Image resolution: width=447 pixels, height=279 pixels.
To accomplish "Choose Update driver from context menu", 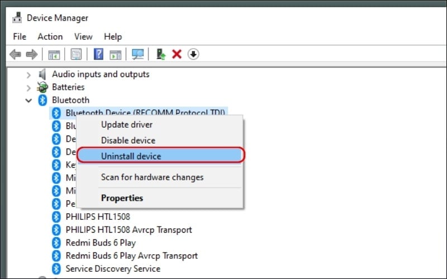I will point(160,124).
